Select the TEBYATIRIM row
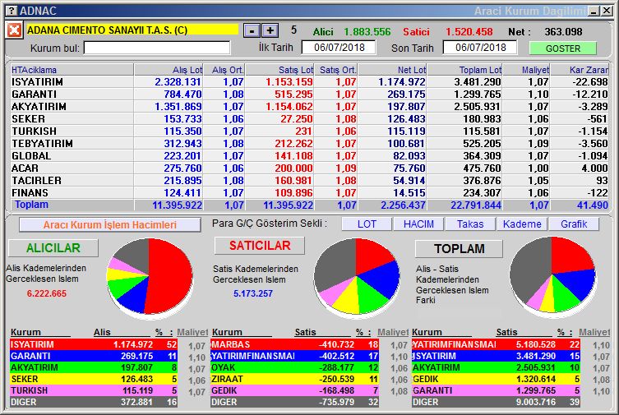 coord(309,144)
